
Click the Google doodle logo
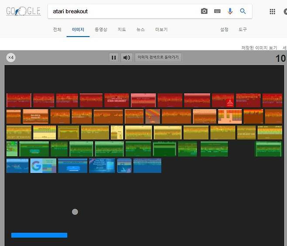tap(23, 11)
